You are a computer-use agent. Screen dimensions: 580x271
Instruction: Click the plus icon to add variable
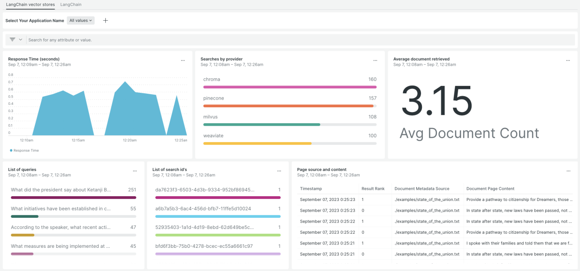105,21
